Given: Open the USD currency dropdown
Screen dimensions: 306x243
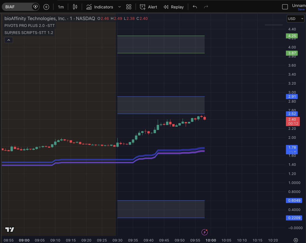Looking at the screenshot, I should [296, 19].
